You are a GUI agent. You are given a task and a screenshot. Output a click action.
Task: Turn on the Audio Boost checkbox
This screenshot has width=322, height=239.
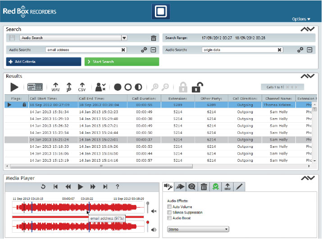[x=169, y=218]
